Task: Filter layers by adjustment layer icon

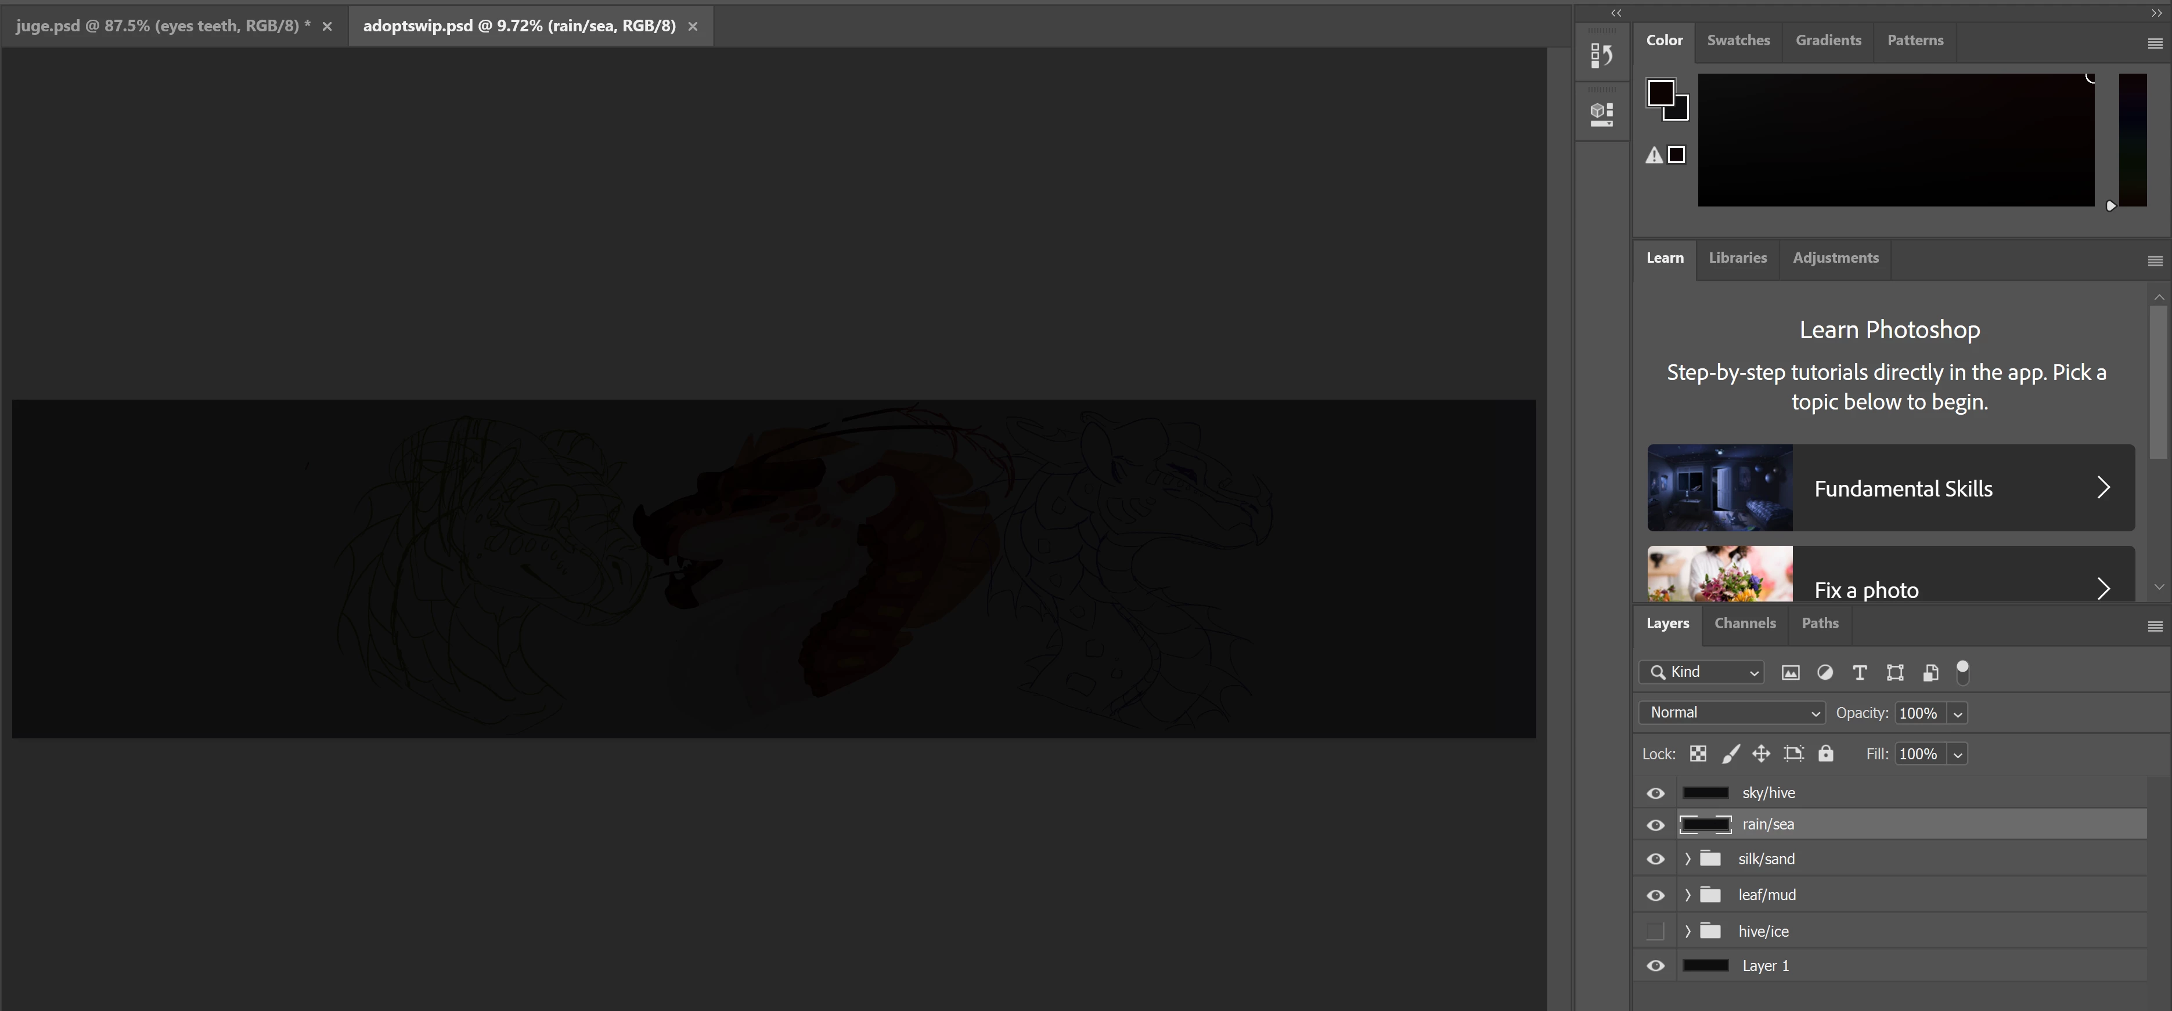Action: pyautogui.click(x=1825, y=672)
